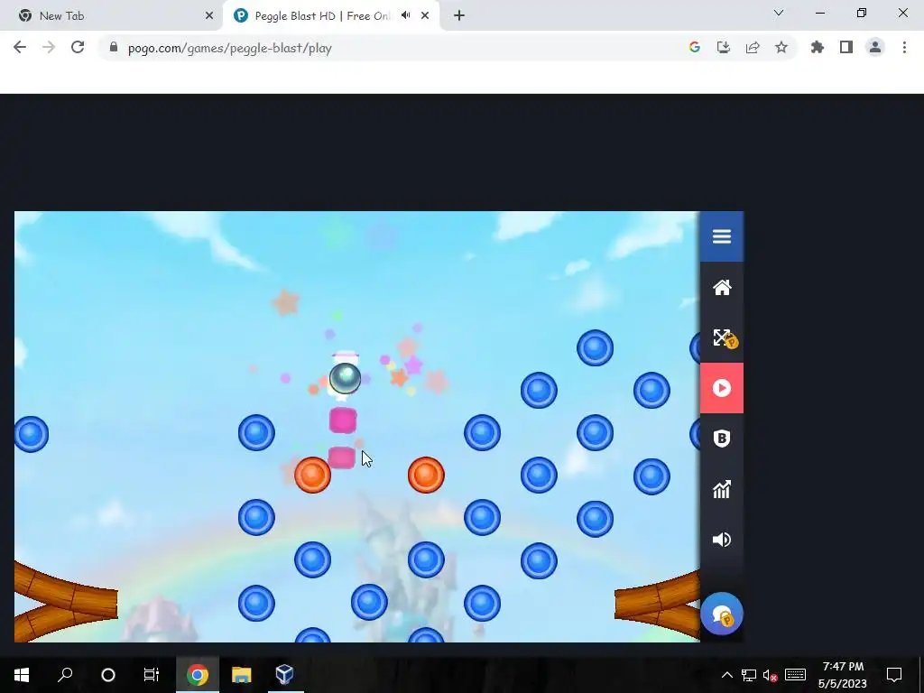
Task: Open File Explorer from the taskbar
Action: 241,674
